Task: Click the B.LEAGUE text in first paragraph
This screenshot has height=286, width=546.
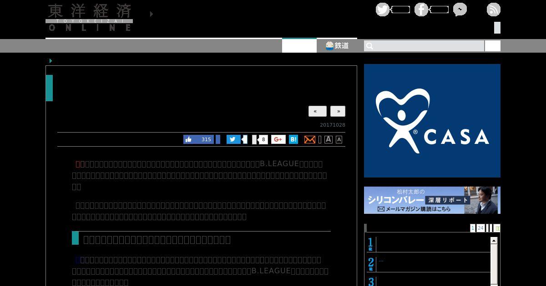Action: point(279,164)
